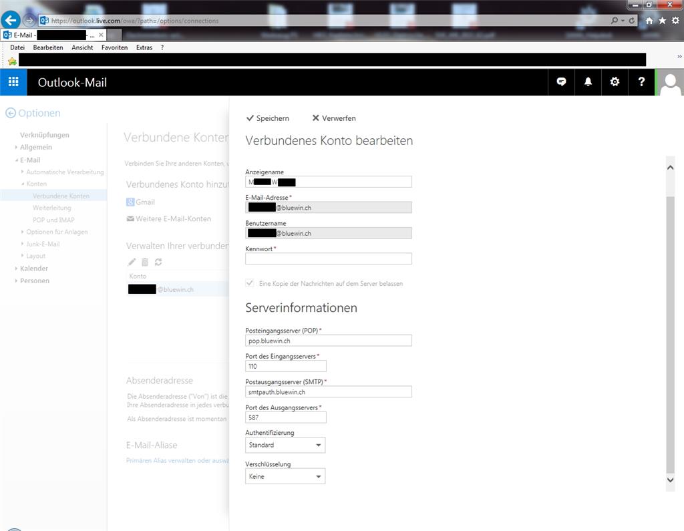Select Weiterleitung in the sidebar
This screenshot has height=531, width=684.
pos(52,208)
